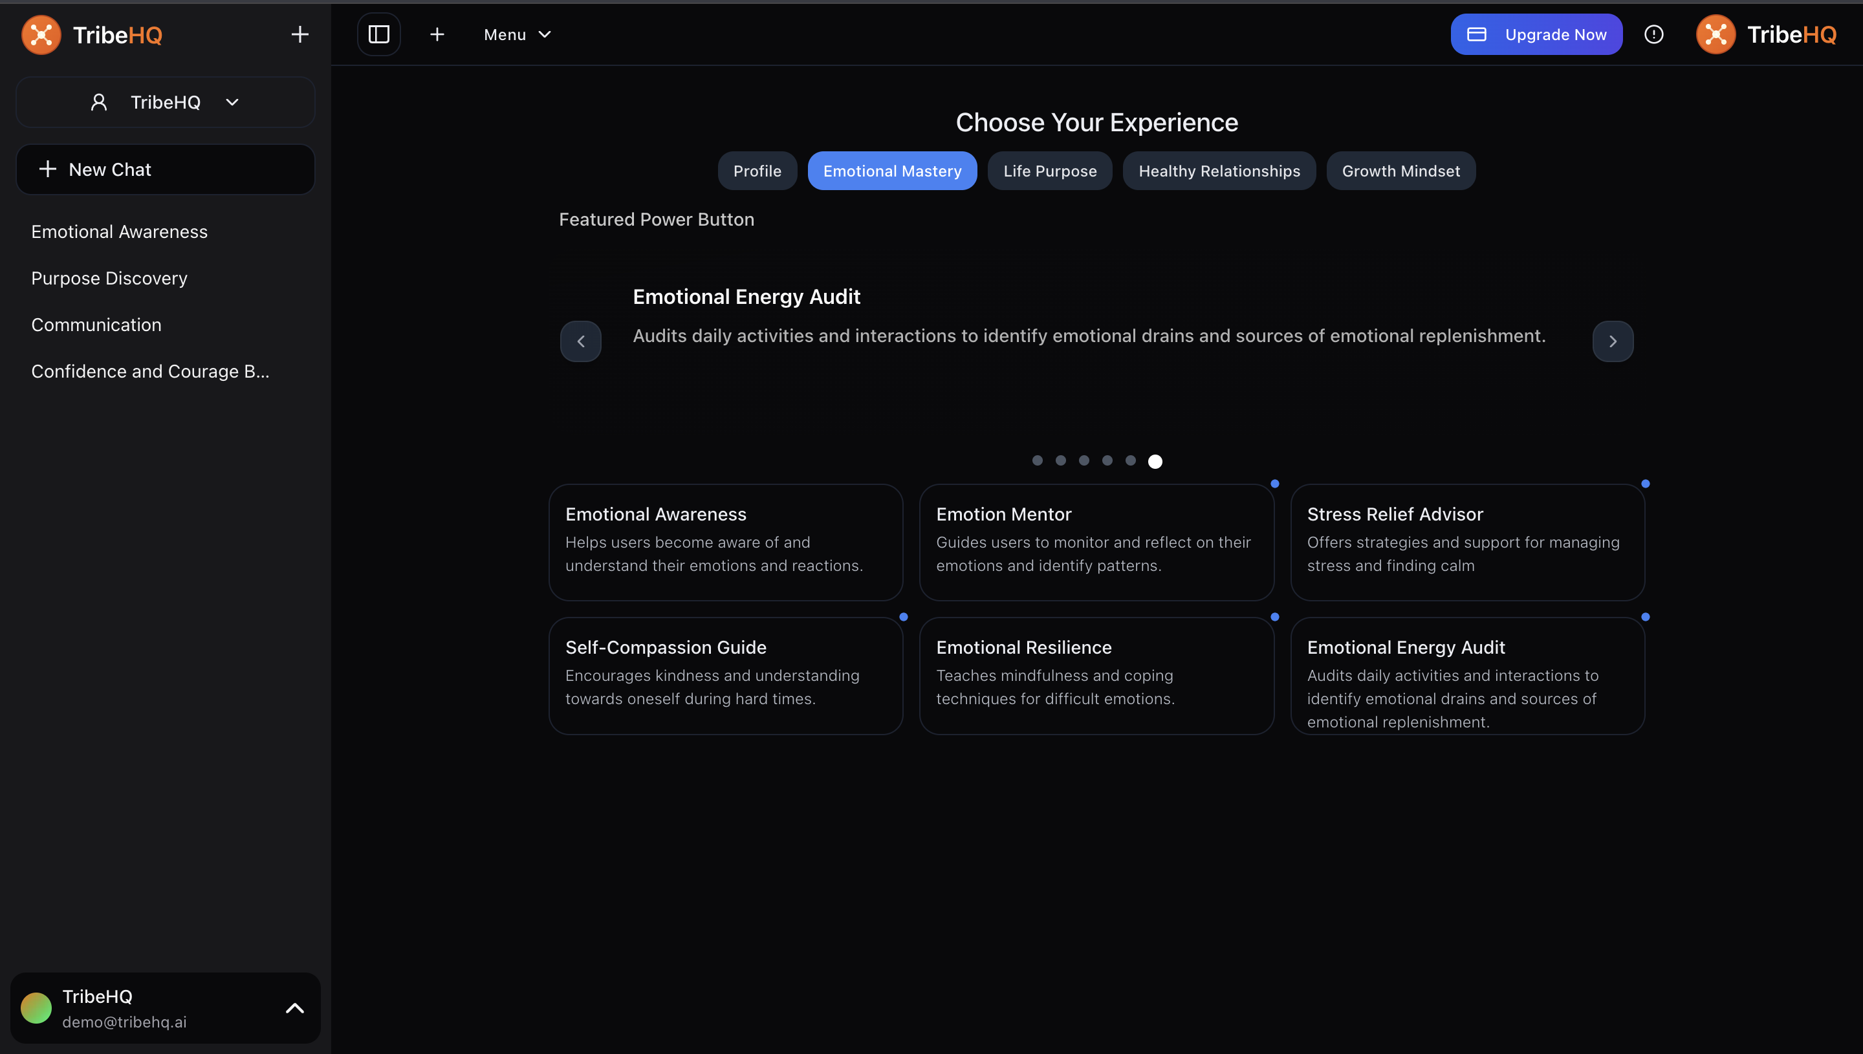This screenshot has height=1054, width=1863.
Task: Start a New Chat
Action: coord(165,169)
